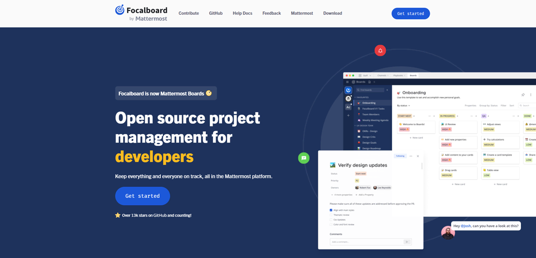Click the Focalboard by Mattermost logo
This screenshot has width=536, height=258.
coord(141,13)
